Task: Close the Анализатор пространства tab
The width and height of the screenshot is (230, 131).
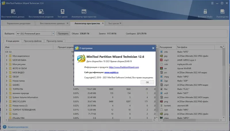Action: coord(103,23)
